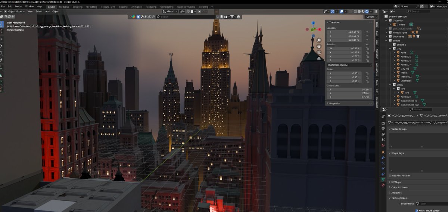
Task: Open the Material properties tab icon
Action: click(383, 185)
